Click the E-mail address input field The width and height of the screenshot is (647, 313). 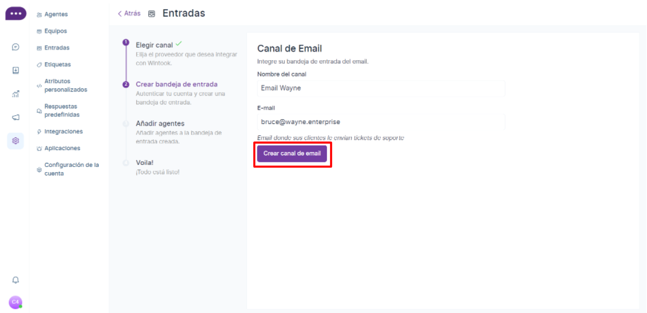381,122
